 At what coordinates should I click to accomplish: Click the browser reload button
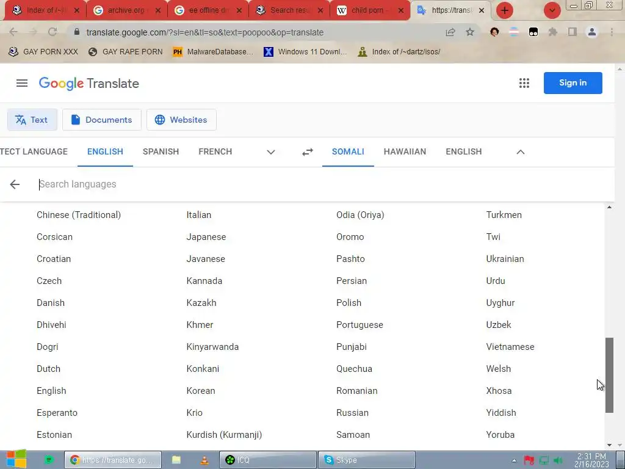click(x=52, y=32)
